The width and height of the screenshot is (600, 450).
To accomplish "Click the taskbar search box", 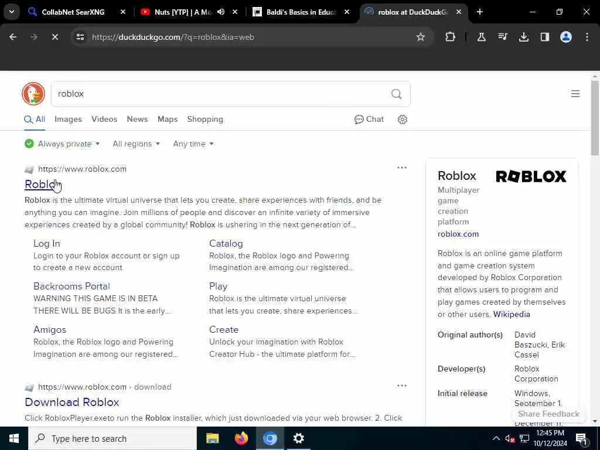I will coord(112,438).
